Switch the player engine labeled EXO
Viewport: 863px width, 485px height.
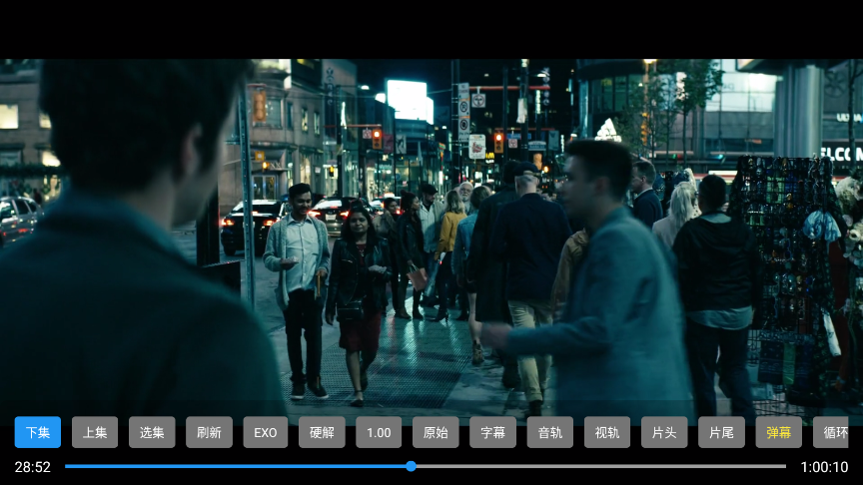coord(266,432)
